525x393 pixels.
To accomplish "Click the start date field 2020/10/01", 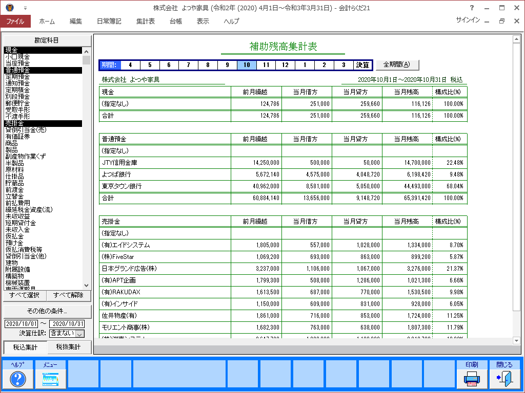I will [x=21, y=324].
